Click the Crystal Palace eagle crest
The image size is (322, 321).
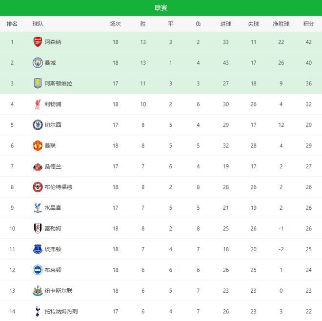38,208
